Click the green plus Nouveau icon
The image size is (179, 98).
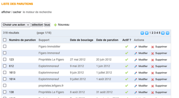click(55, 25)
